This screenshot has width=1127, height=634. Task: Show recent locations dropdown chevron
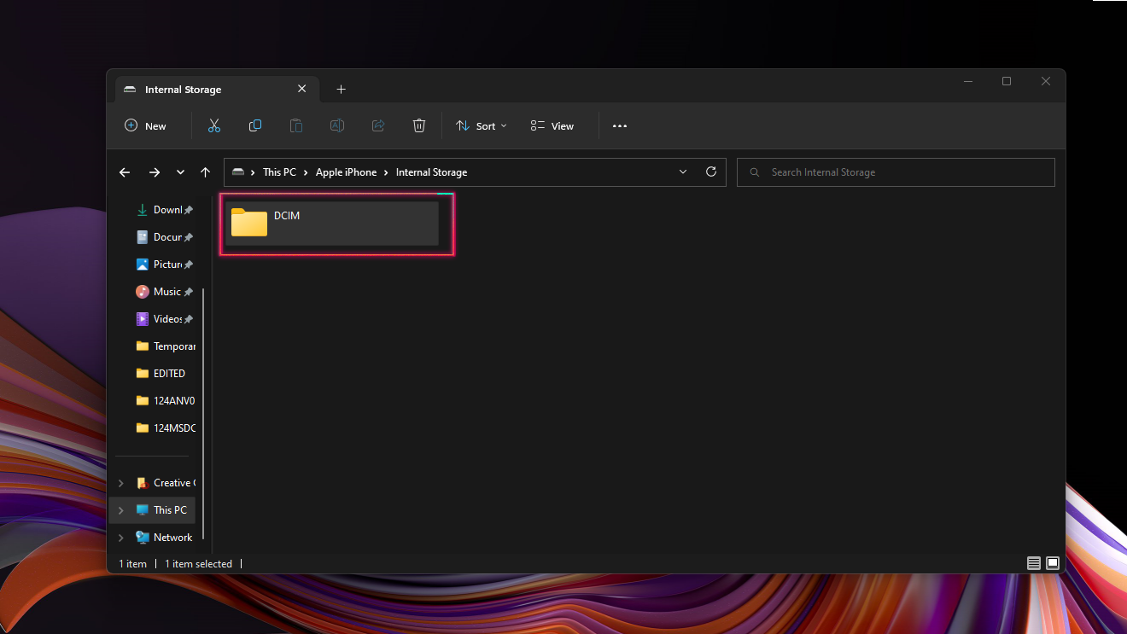(180, 172)
